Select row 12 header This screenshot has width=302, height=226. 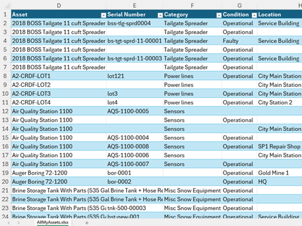coord(5,111)
